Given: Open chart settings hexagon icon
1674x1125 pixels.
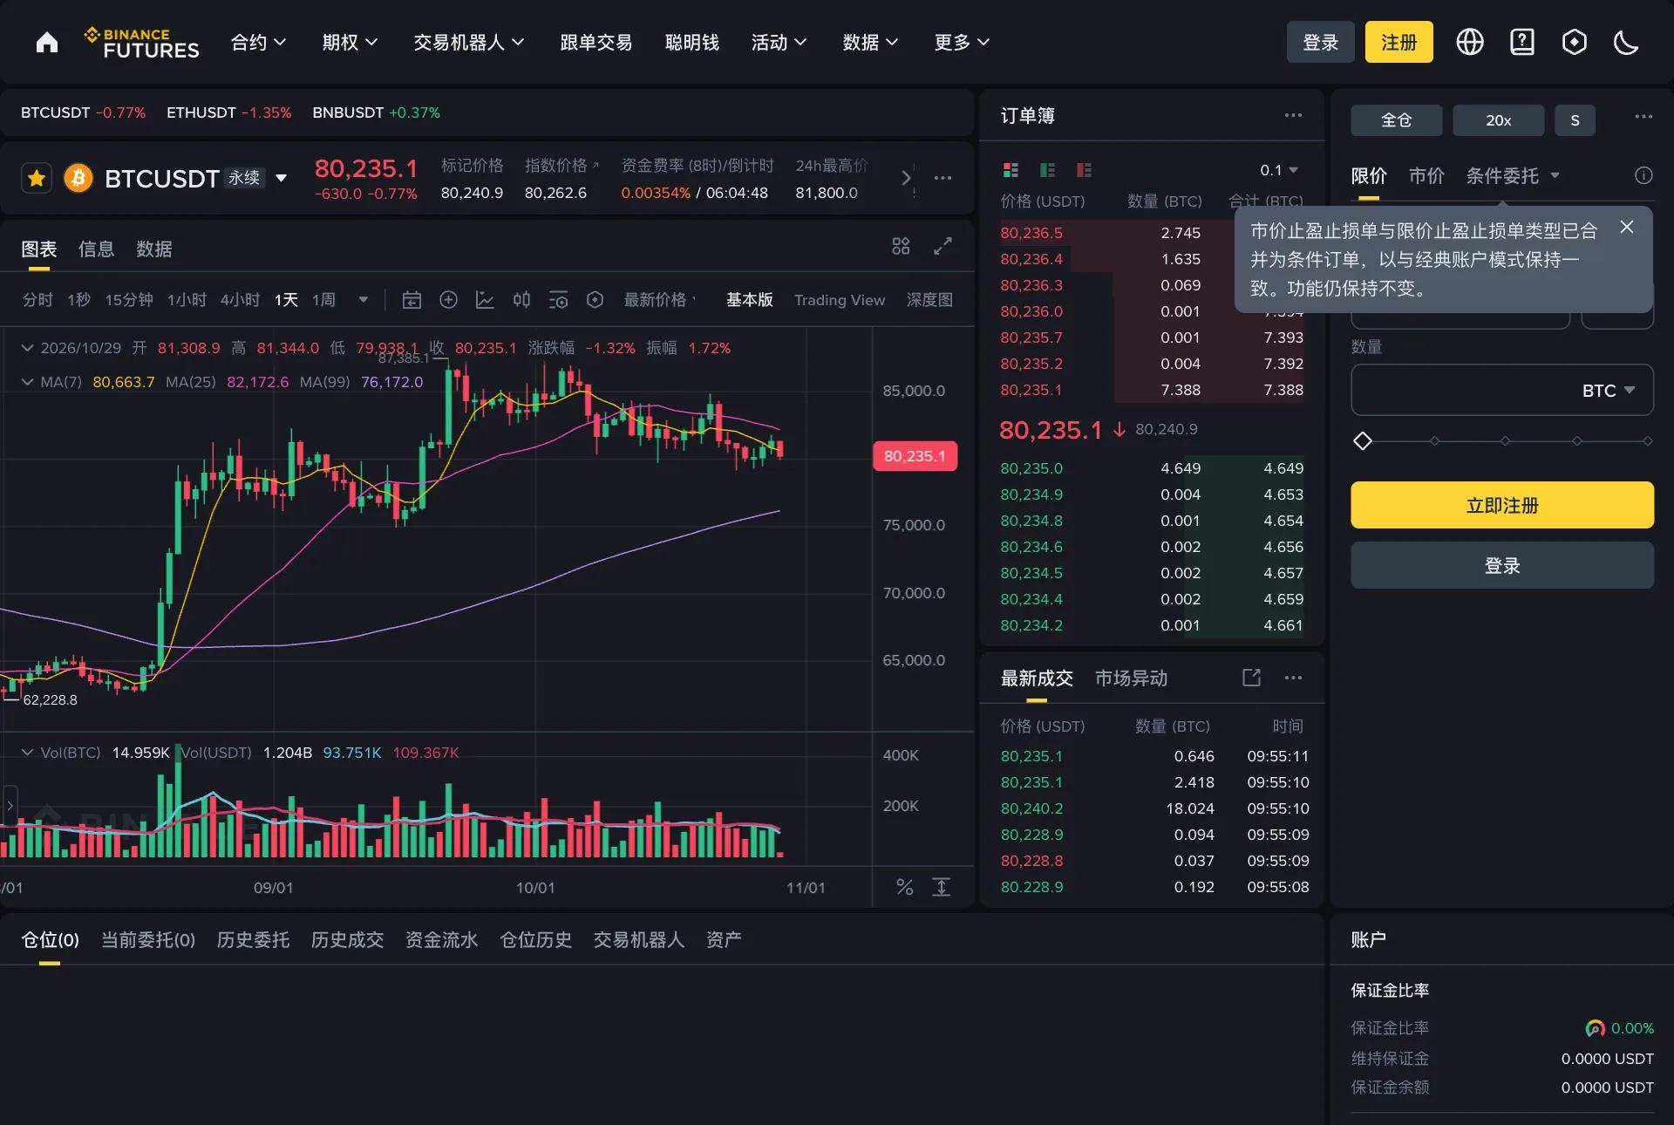Looking at the screenshot, I should pos(595,300).
